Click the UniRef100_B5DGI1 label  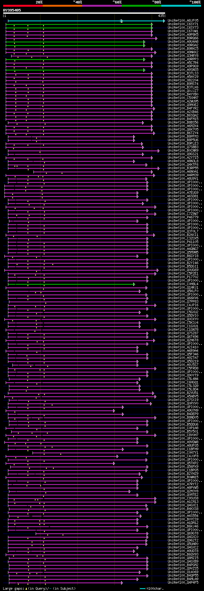(183, 266)
